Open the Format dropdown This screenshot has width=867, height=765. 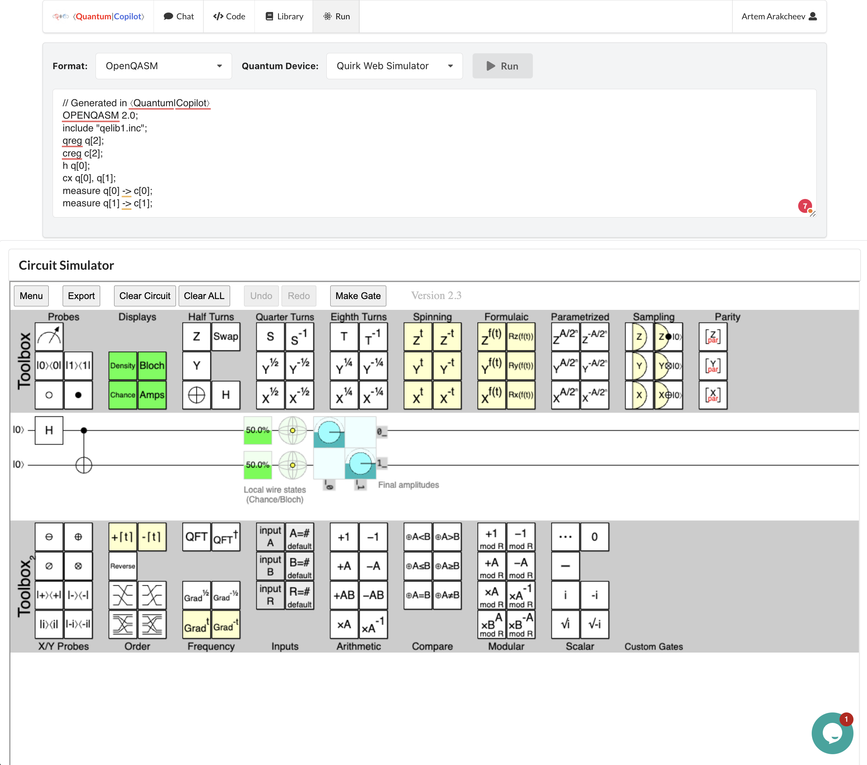click(x=164, y=66)
